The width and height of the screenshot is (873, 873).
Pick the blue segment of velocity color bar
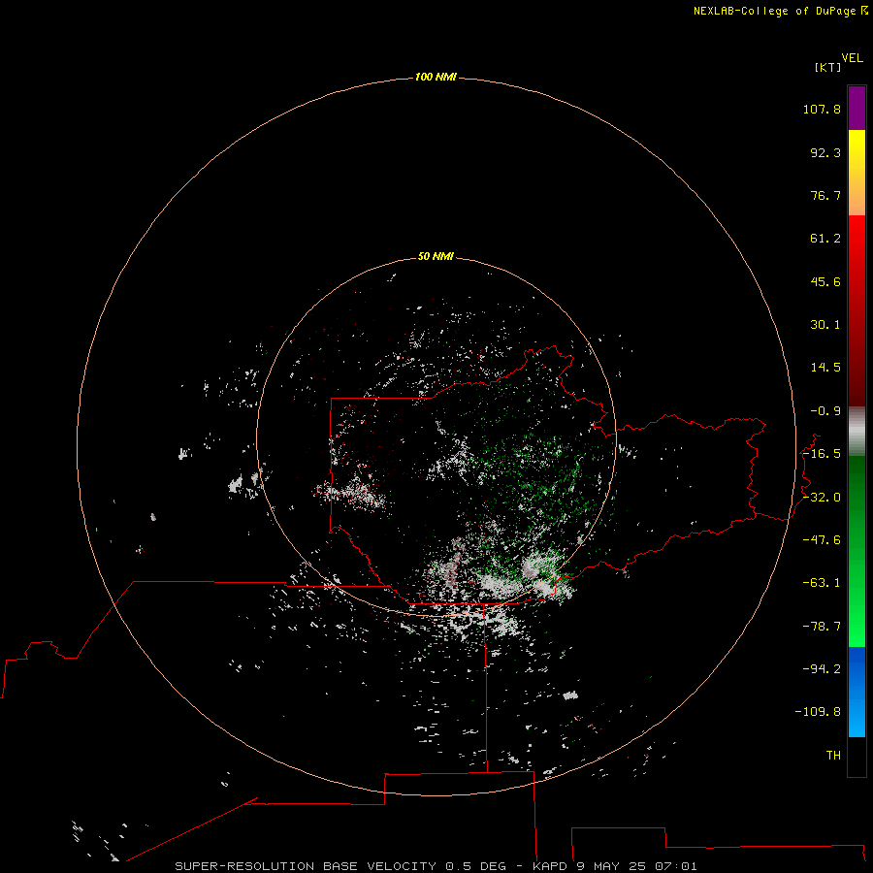point(857,692)
